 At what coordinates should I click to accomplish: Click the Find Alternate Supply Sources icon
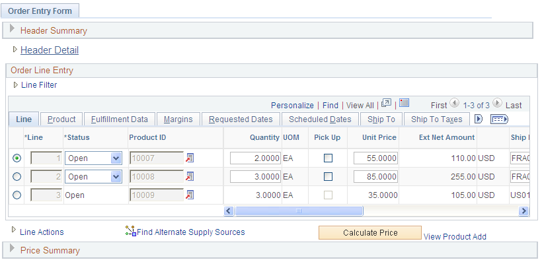pos(130,231)
